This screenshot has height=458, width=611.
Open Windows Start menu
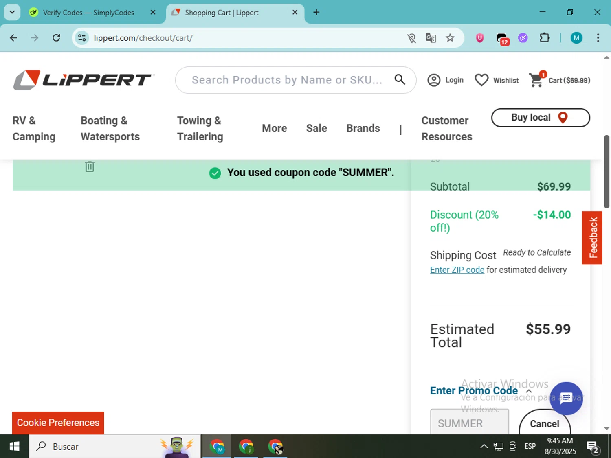[14, 447]
